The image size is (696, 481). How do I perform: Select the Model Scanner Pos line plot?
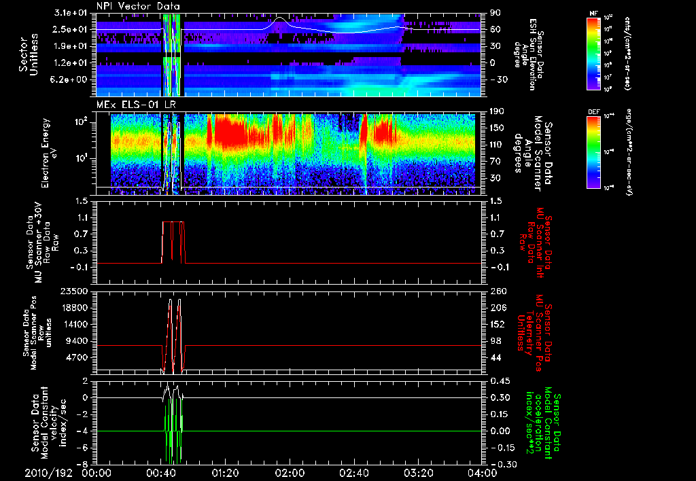point(288,333)
